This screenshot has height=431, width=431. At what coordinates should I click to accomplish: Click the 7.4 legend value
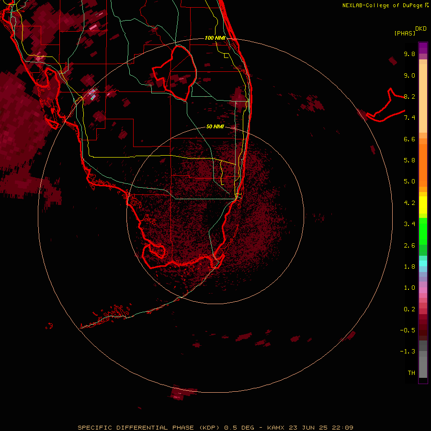[409, 118]
